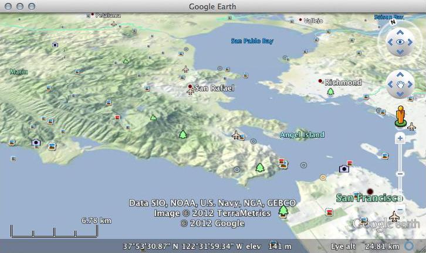Click the airplane icon beside the pegman
This screenshot has width=426, height=253.
click(x=411, y=126)
